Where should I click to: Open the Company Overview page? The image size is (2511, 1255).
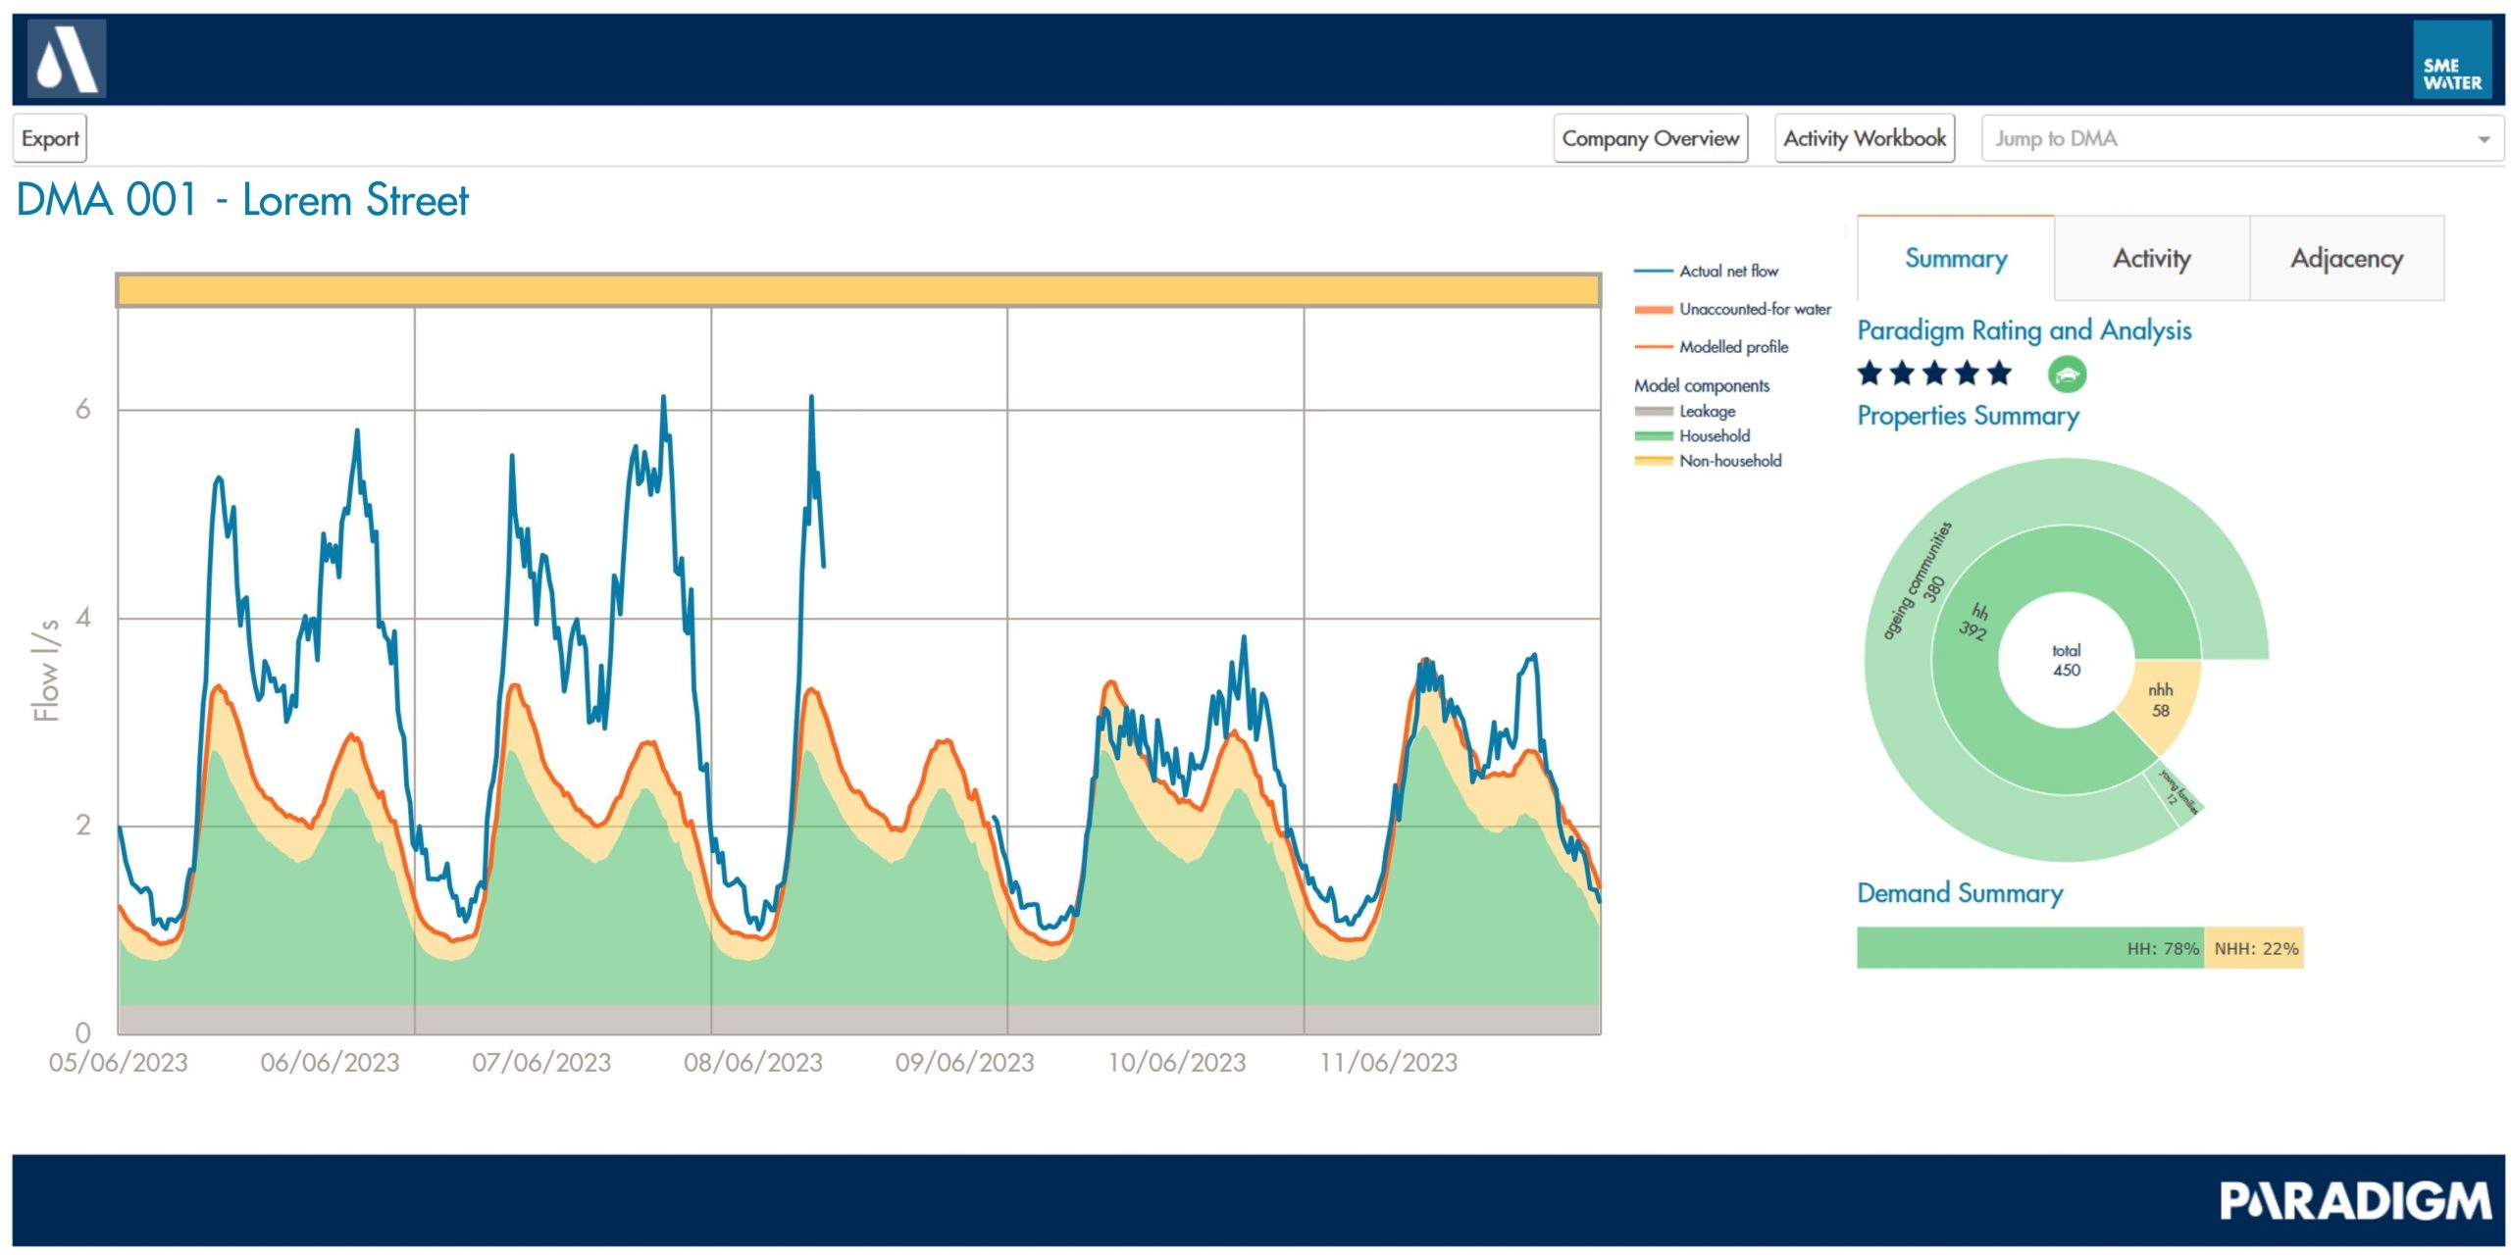[x=1650, y=139]
